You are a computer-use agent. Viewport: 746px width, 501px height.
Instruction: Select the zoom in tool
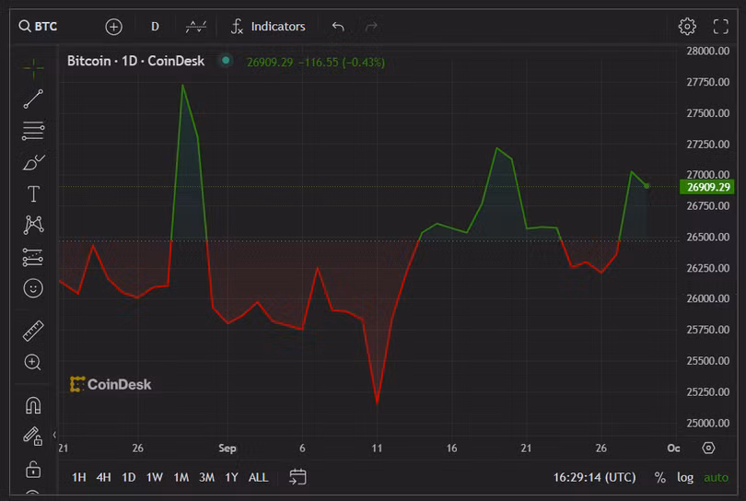click(x=32, y=362)
